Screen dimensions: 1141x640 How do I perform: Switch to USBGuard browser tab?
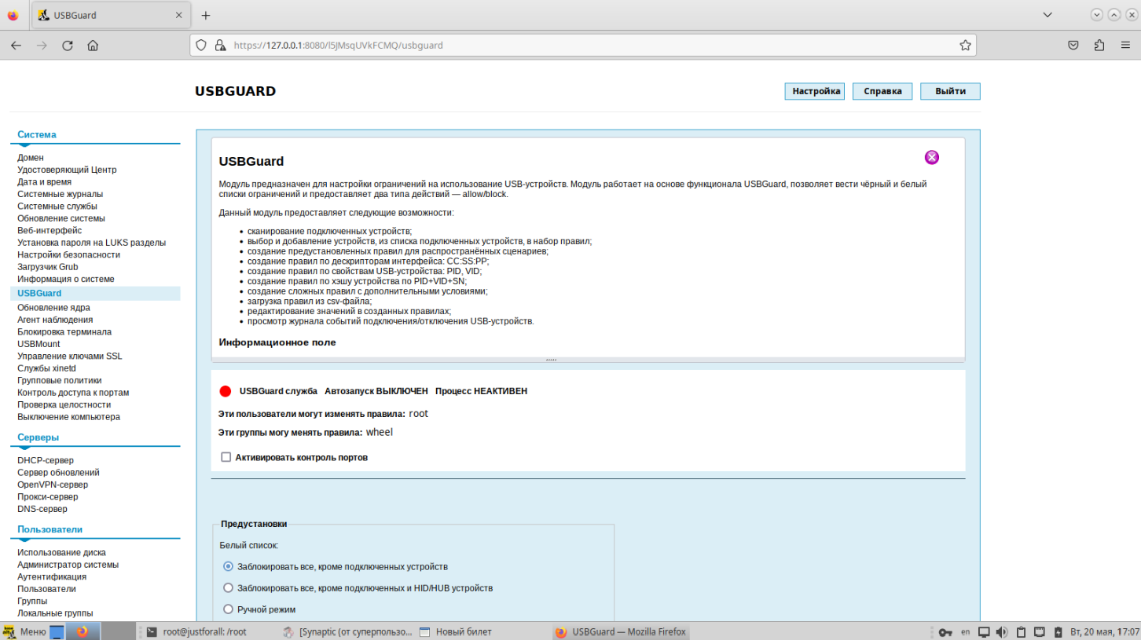coord(110,16)
